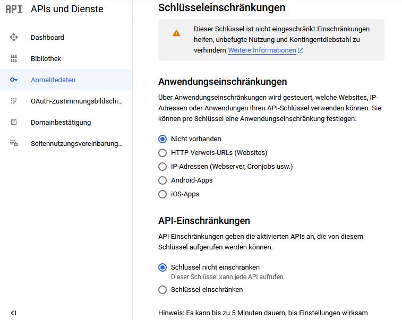Screen dimensions: 402x320
Task: Click the API-Einschränkungen heading
Action: point(204,221)
